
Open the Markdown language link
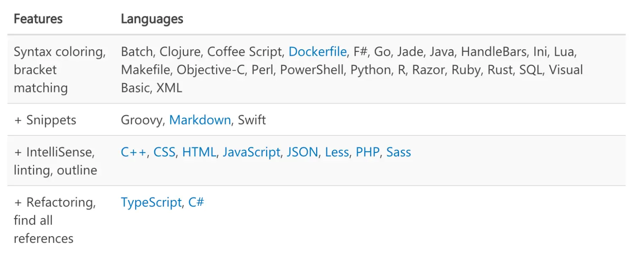(x=200, y=120)
